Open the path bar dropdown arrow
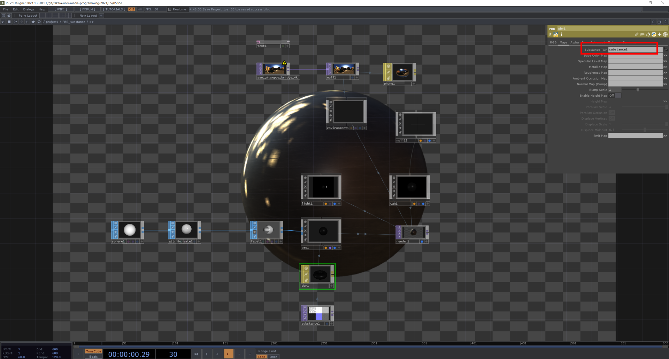This screenshot has width=669, height=359. point(3,22)
